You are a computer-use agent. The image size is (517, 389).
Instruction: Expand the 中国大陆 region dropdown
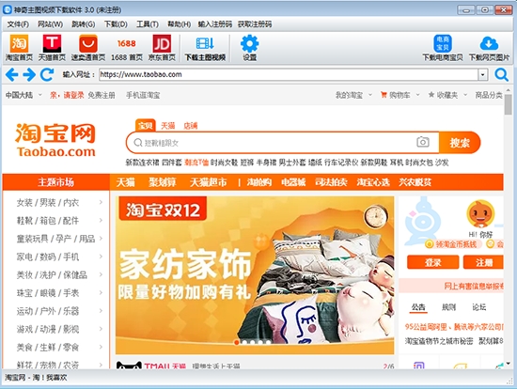click(39, 95)
